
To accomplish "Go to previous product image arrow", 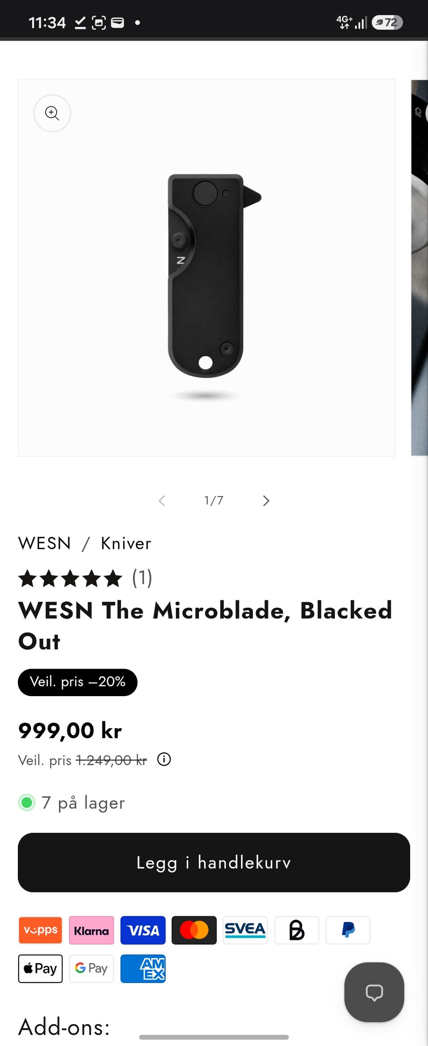I will click(x=162, y=500).
